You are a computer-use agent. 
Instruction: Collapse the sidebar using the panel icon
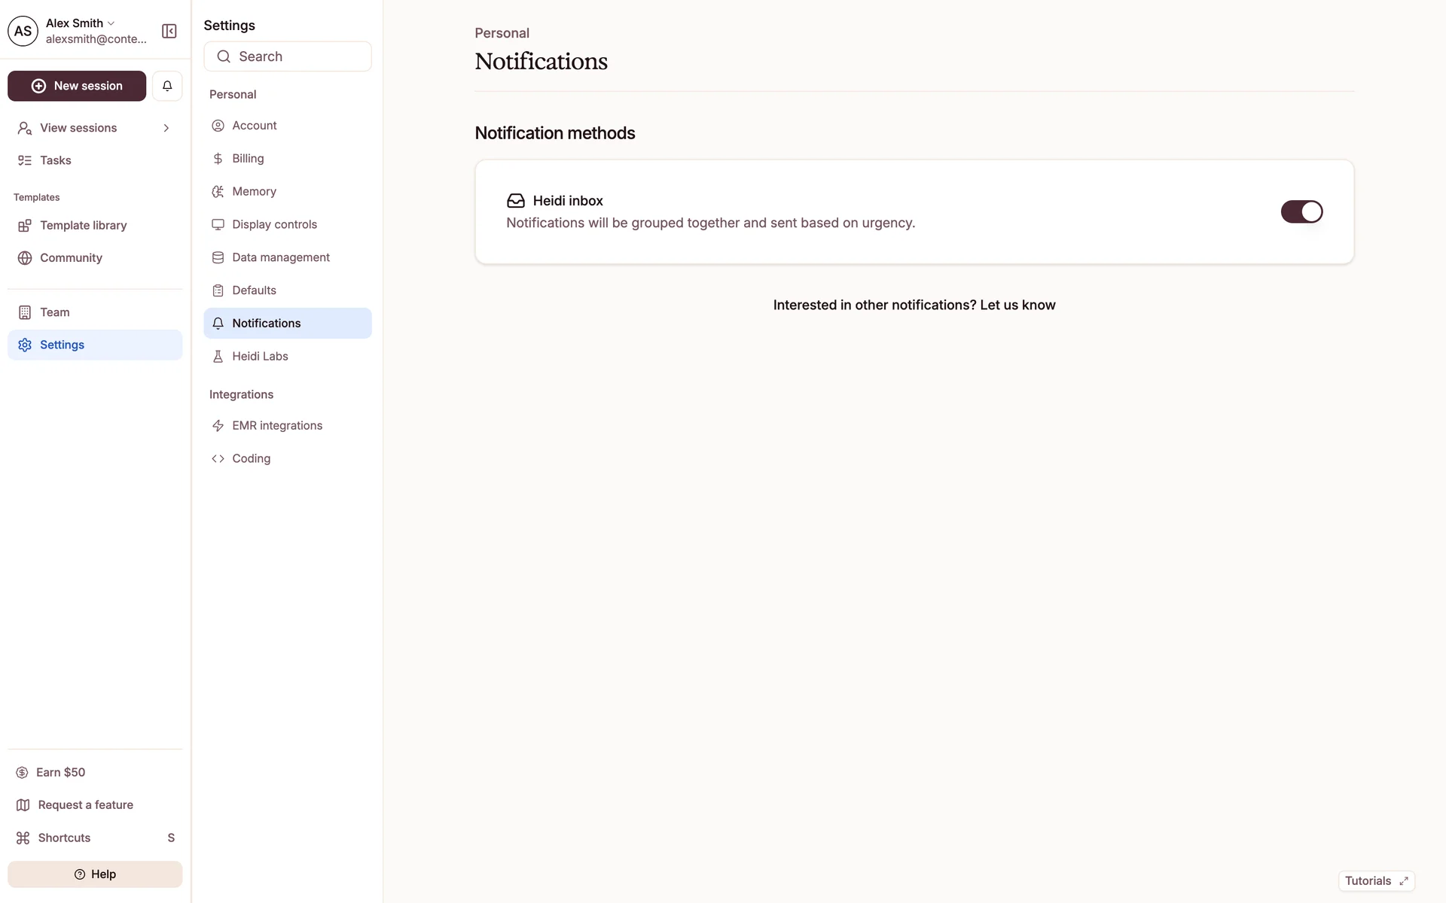169,31
